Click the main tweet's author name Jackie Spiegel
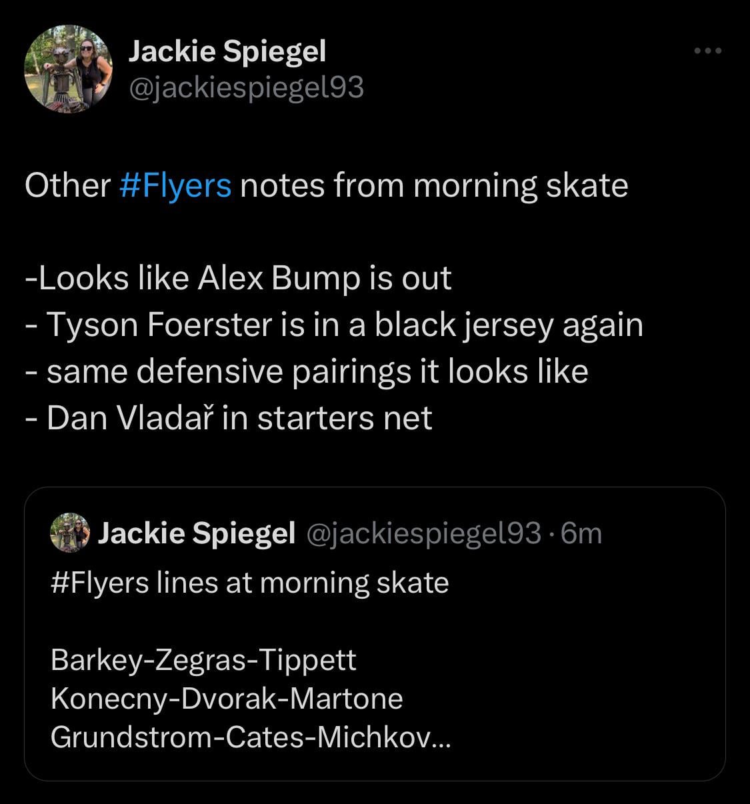The width and height of the screenshot is (750, 804). coord(227,51)
